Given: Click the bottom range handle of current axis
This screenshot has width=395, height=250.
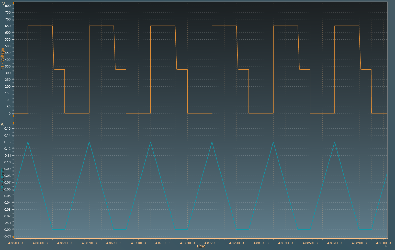Looking at the screenshot, I should [x=14, y=237].
